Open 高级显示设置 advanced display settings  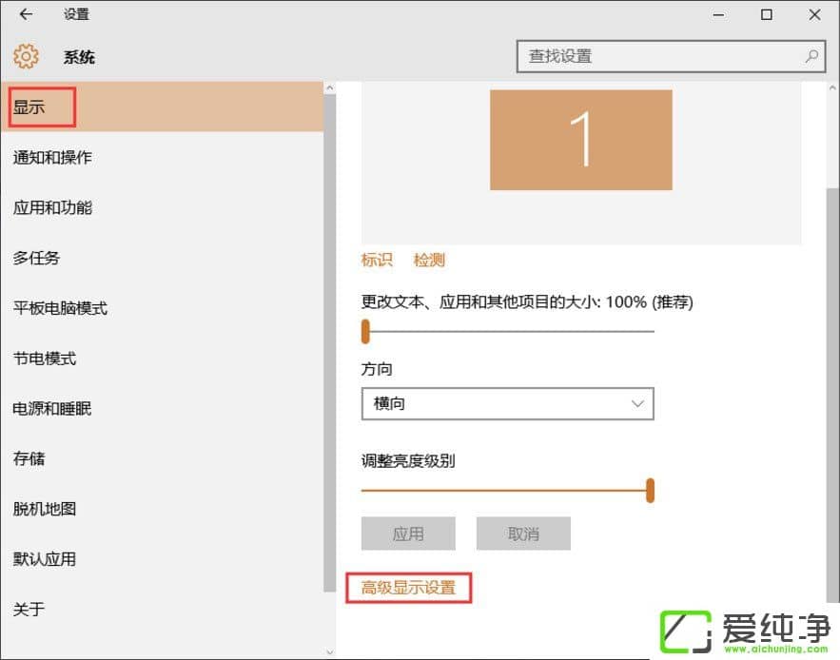click(x=409, y=588)
